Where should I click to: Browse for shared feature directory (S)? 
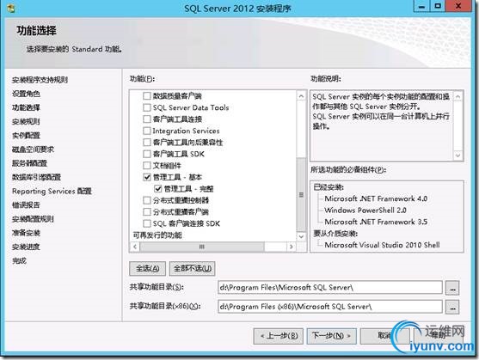coord(452,288)
